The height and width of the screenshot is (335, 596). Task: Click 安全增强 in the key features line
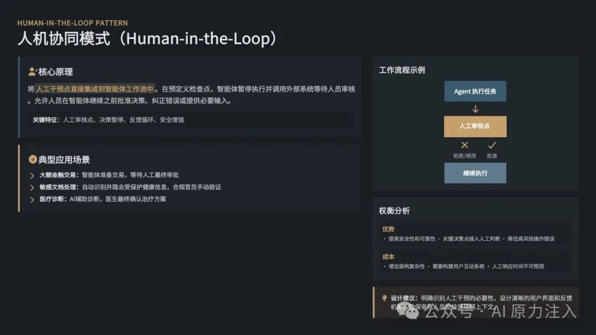pos(172,120)
